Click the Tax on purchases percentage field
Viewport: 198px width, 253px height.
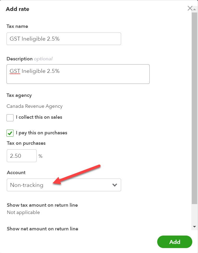pyautogui.click(x=22, y=156)
